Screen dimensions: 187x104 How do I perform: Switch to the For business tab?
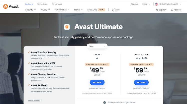click(42, 4)
